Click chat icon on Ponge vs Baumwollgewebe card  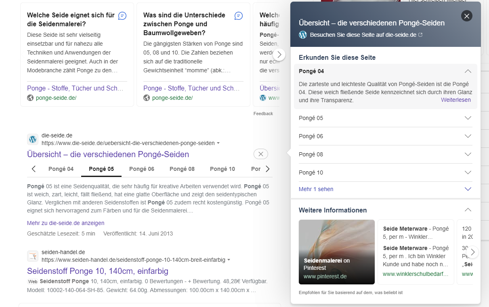tap(239, 16)
